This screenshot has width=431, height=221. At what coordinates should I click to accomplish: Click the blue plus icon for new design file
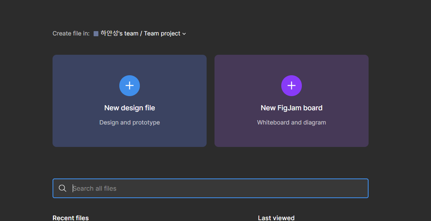pos(130,85)
